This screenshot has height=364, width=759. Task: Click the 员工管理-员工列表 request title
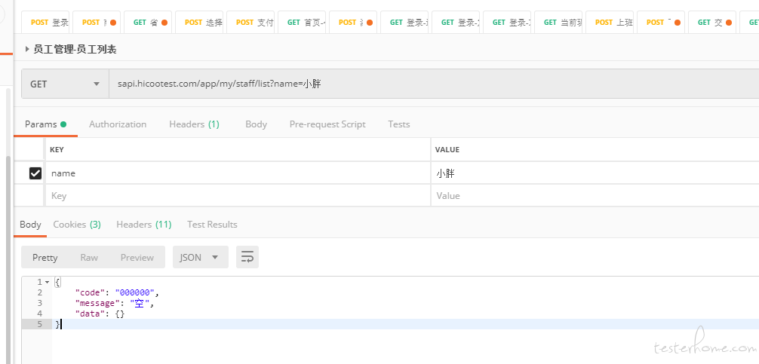75,49
